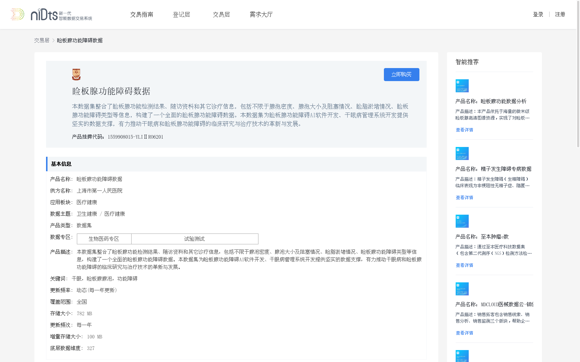Click update frequency 动态(每一年更新)
The height and width of the screenshot is (362, 580).
coord(97,290)
